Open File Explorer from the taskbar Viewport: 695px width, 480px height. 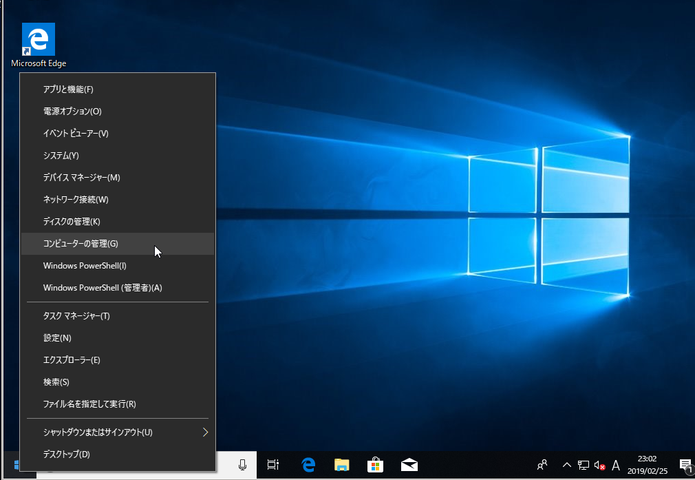pyautogui.click(x=342, y=466)
